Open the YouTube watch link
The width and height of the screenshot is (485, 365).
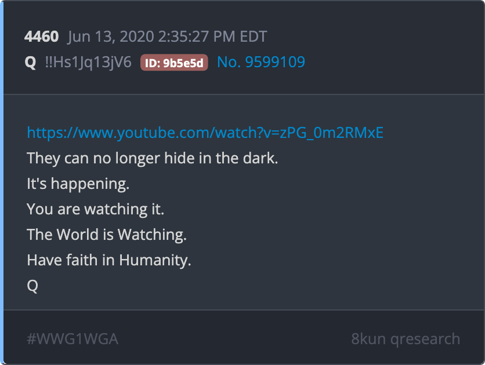(x=205, y=133)
